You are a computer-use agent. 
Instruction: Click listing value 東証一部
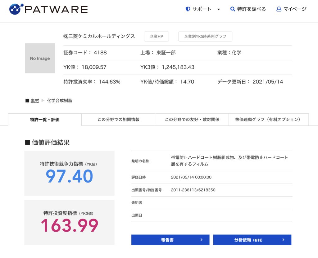click(166, 53)
